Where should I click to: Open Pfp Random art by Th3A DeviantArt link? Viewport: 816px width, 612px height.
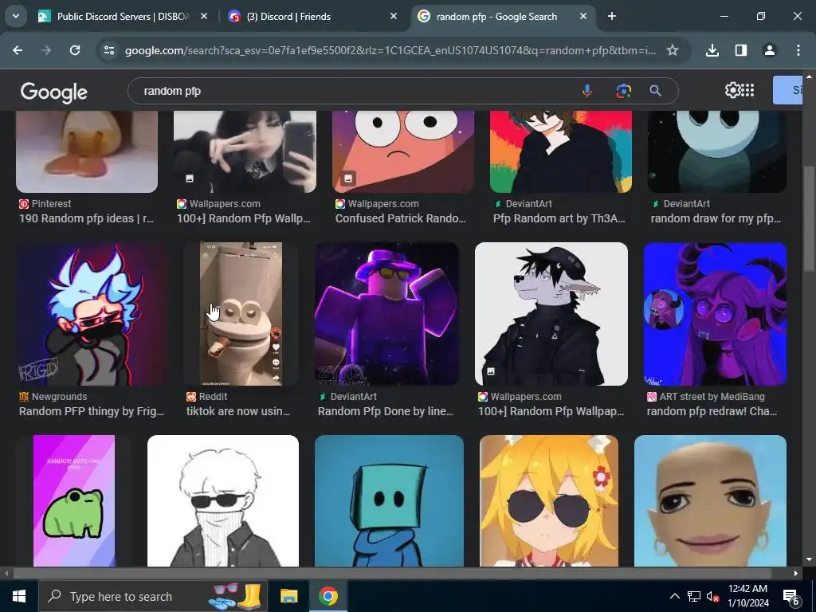pyautogui.click(x=559, y=218)
